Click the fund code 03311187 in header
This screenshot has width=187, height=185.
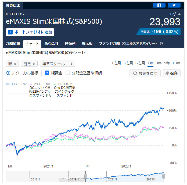pyautogui.click(x=15, y=14)
